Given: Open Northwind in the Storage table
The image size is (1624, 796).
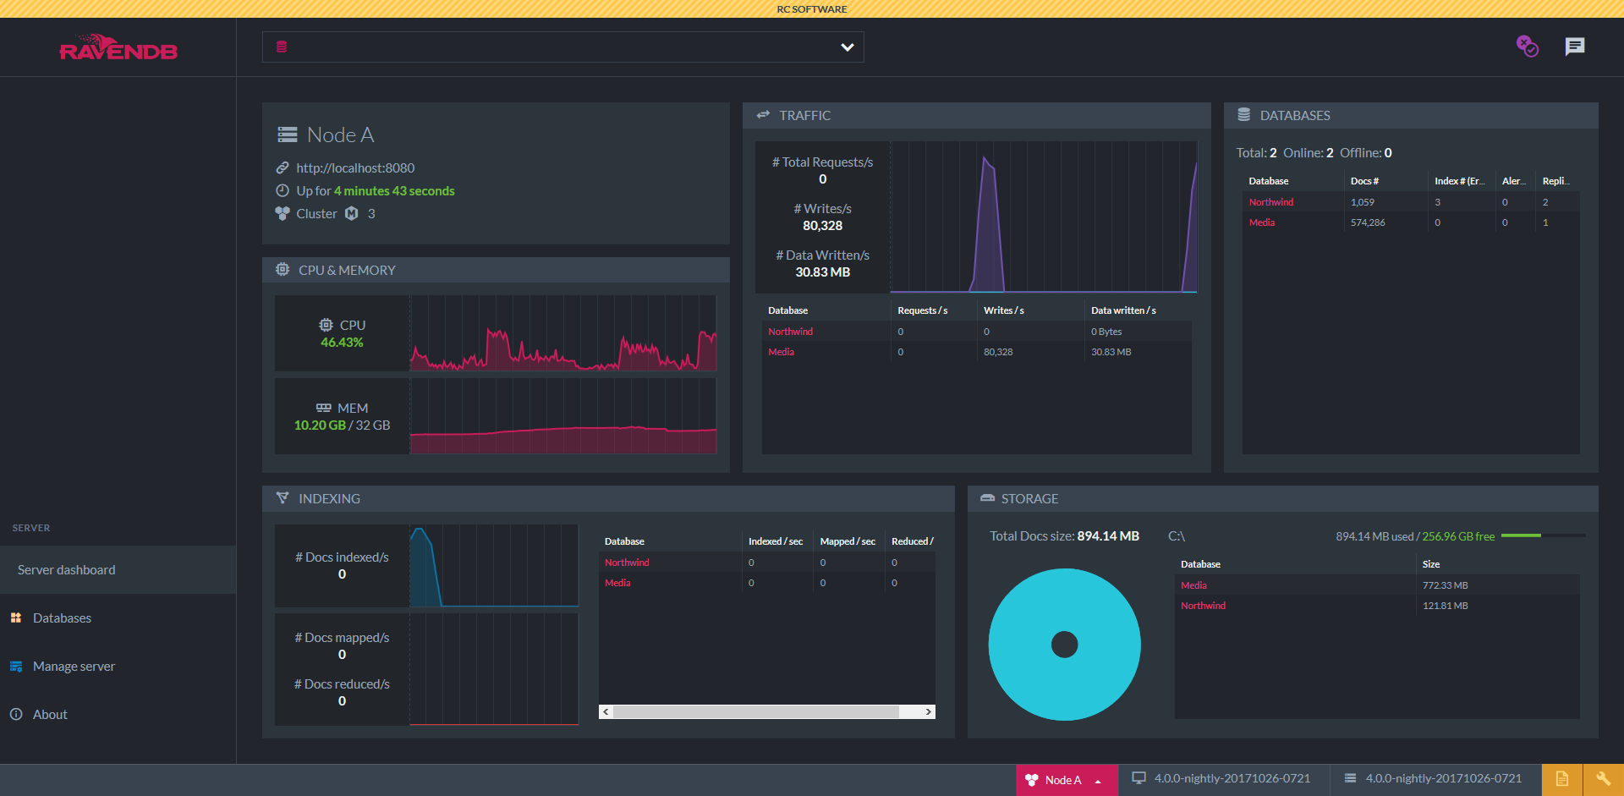Looking at the screenshot, I should [x=1203, y=606].
